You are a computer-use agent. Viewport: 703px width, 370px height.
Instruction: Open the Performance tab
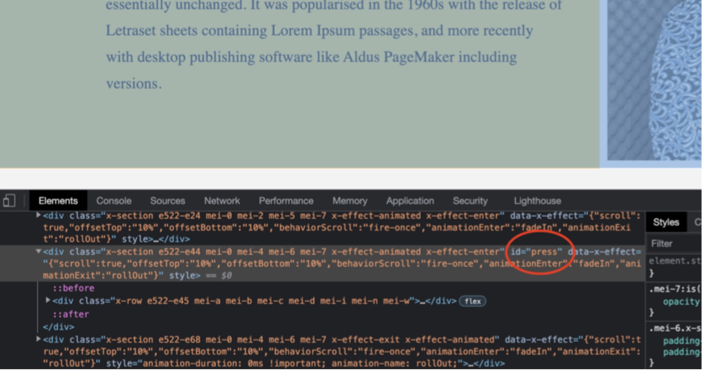[x=286, y=201]
